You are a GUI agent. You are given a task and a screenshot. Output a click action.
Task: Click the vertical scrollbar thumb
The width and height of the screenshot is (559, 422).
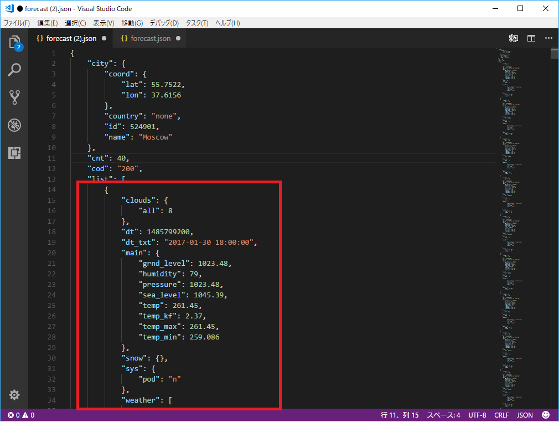pos(555,53)
